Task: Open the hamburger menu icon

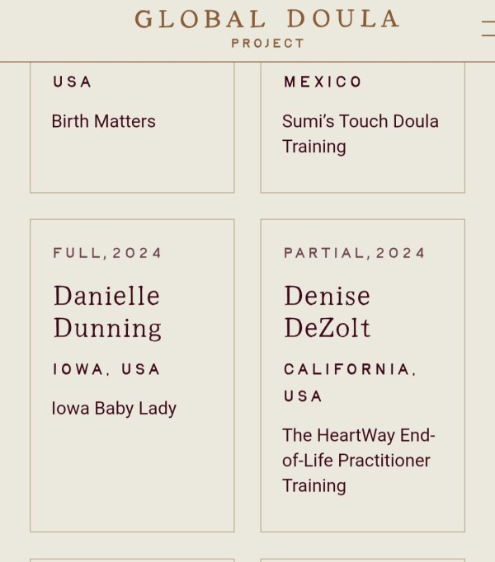Action: [x=488, y=29]
